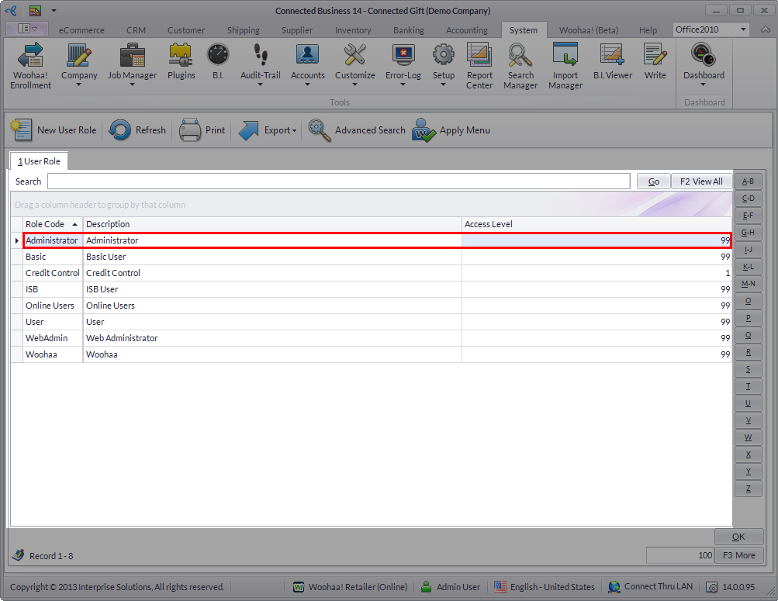This screenshot has height=601, width=778.
Task: Open Search Manager from ribbon
Action: coord(520,65)
